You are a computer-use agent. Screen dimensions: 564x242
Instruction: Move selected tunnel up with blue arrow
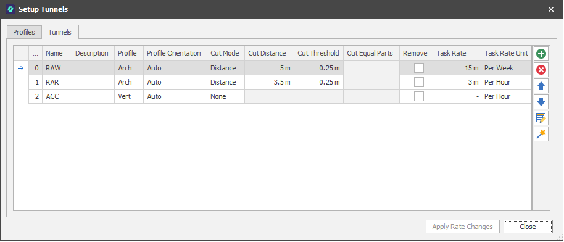(x=541, y=86)
